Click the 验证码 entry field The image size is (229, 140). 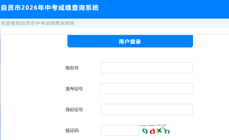(119, 130)
